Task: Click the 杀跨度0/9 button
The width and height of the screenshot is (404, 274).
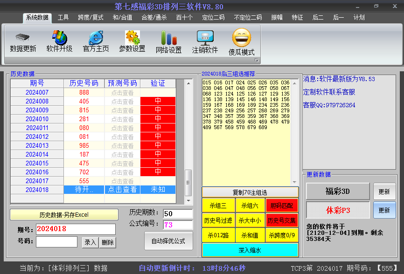Action: [282, 235]
